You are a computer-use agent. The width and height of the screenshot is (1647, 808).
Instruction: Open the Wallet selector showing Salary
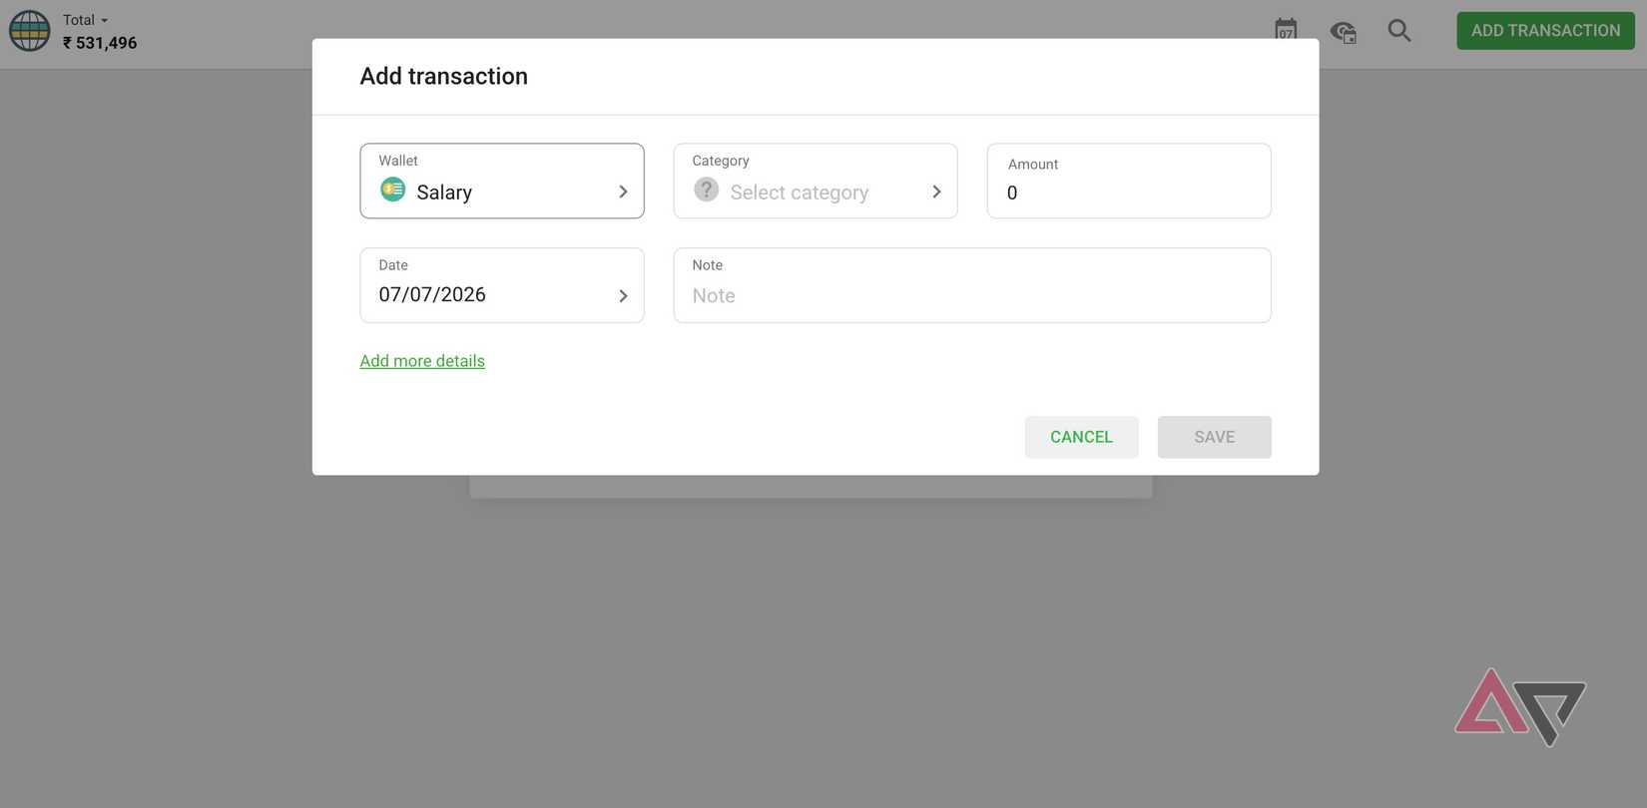point(502,181)
